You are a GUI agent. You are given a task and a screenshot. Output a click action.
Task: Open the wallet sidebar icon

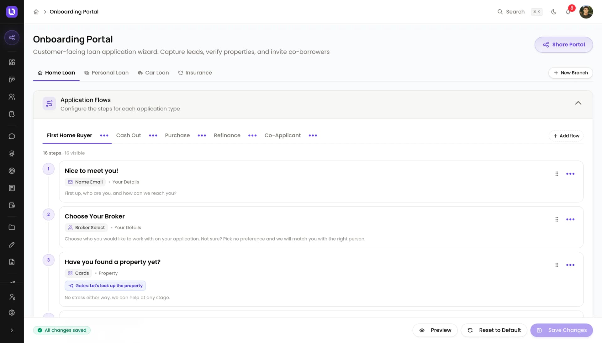click(x=12, y=205)
